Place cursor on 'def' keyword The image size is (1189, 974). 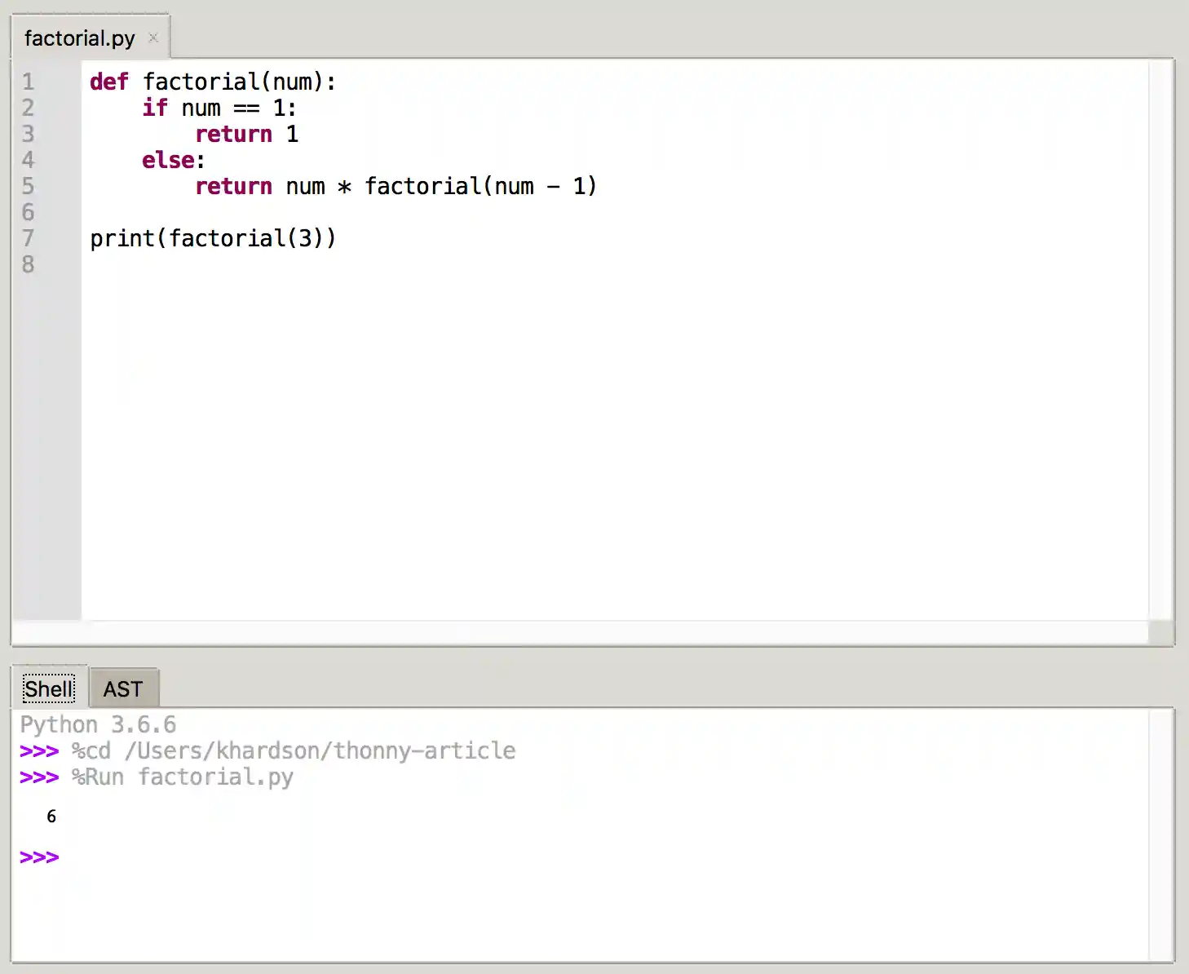[x=109, y=82]
